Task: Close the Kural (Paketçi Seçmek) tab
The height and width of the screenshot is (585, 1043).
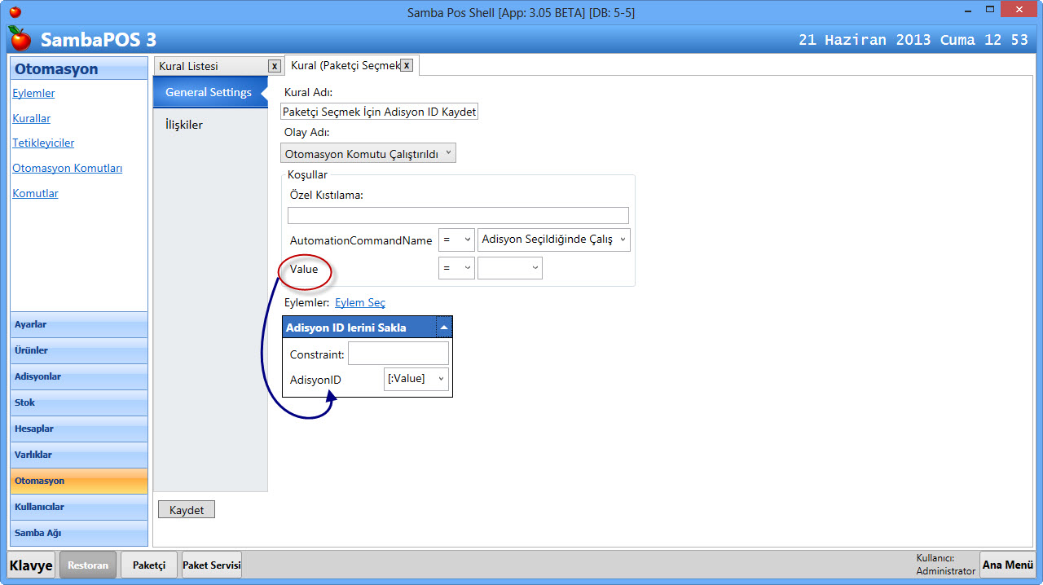Action: click(406, 65)
